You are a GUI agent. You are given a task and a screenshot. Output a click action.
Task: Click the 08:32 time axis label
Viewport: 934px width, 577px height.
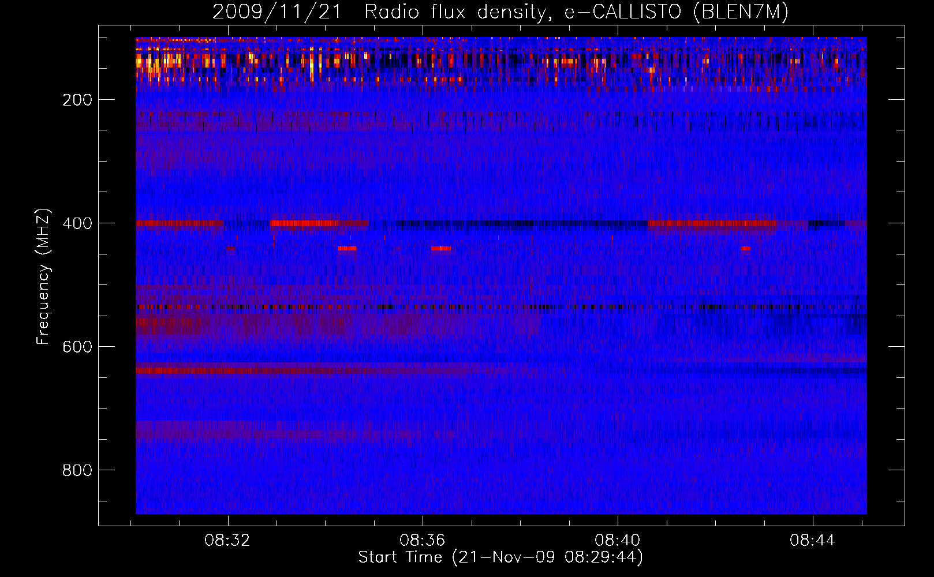[227, 541]
